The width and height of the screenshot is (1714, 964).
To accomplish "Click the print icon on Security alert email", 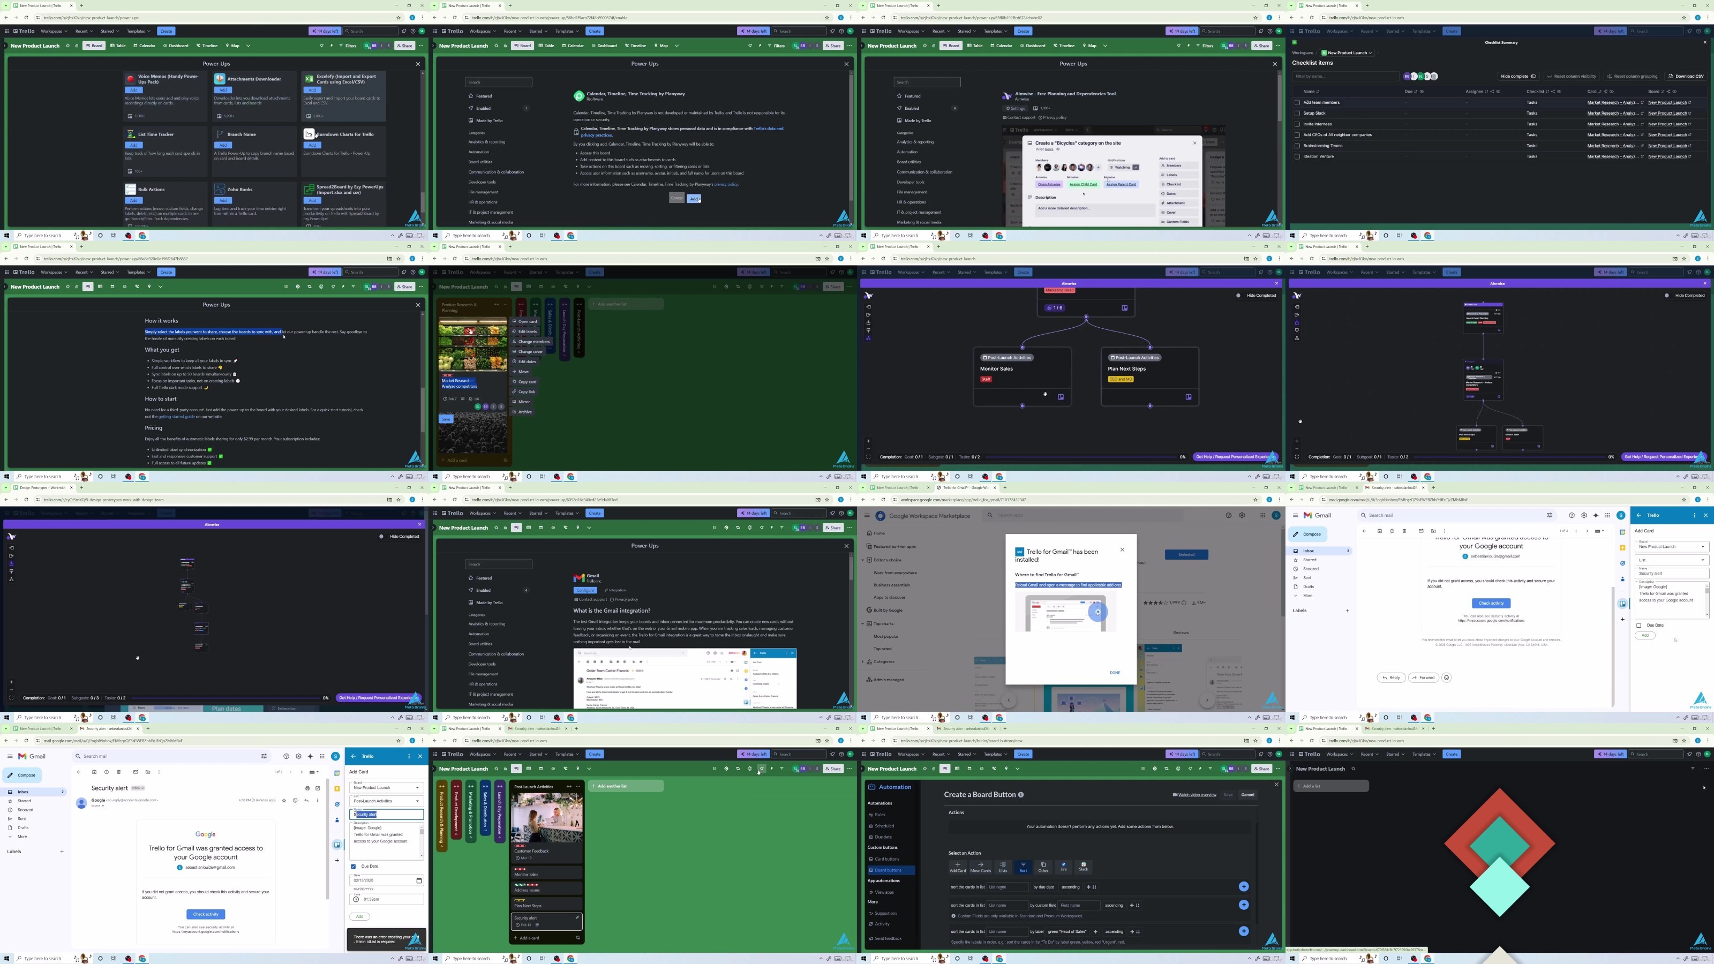I will pos(307,788).
